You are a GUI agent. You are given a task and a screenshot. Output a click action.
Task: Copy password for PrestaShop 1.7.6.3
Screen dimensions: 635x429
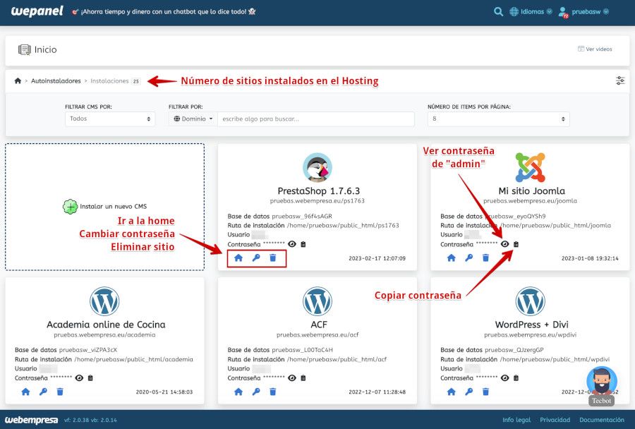[303, 244]
